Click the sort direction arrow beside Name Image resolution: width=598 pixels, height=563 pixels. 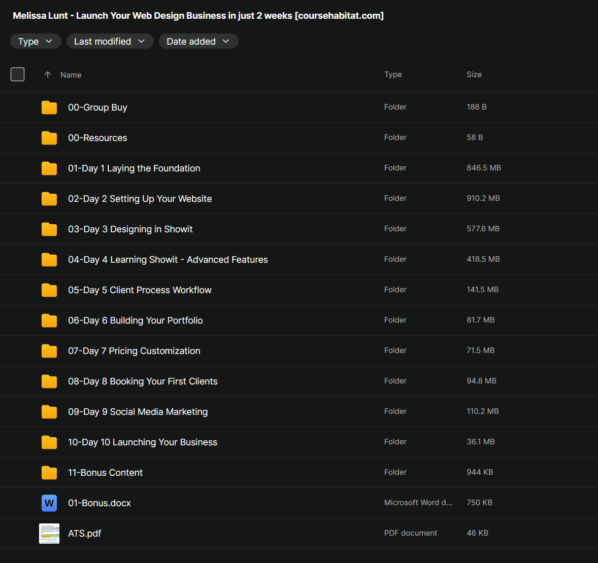tap(48, 75)
